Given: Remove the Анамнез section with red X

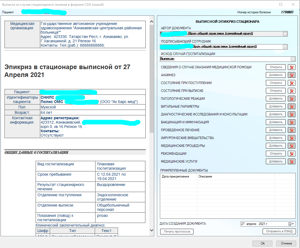Looking at the screenshot, I should pyautogui.click(x=292, y=75).
